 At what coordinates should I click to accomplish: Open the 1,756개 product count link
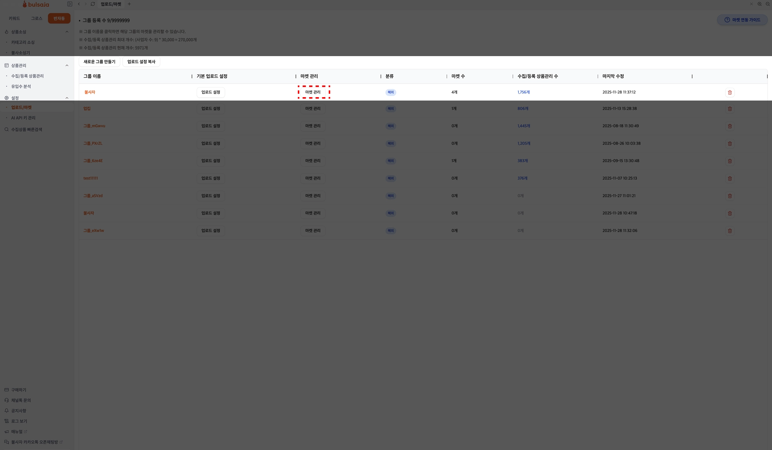click(524, 92)
